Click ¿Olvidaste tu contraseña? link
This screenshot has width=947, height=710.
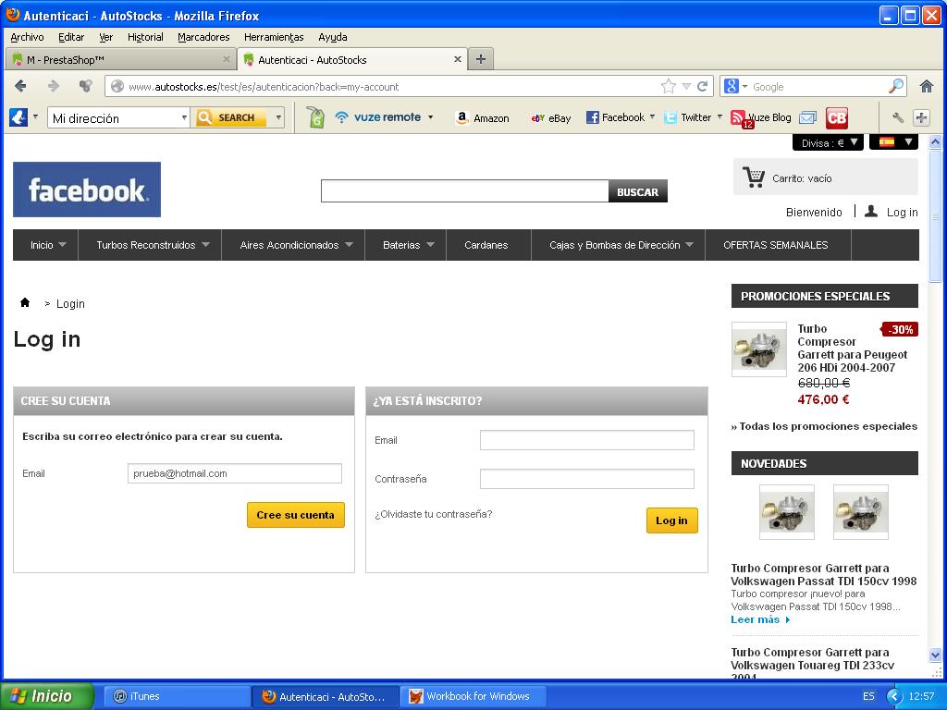tap(433, 514)
